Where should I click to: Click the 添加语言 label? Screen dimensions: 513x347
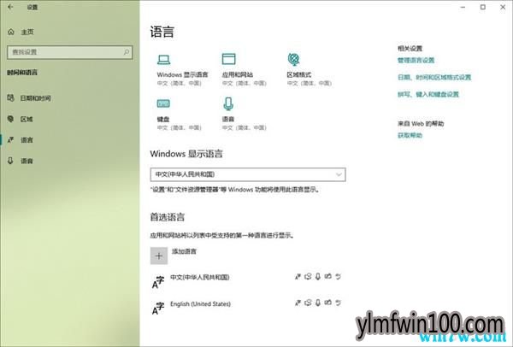click(184, 251)
